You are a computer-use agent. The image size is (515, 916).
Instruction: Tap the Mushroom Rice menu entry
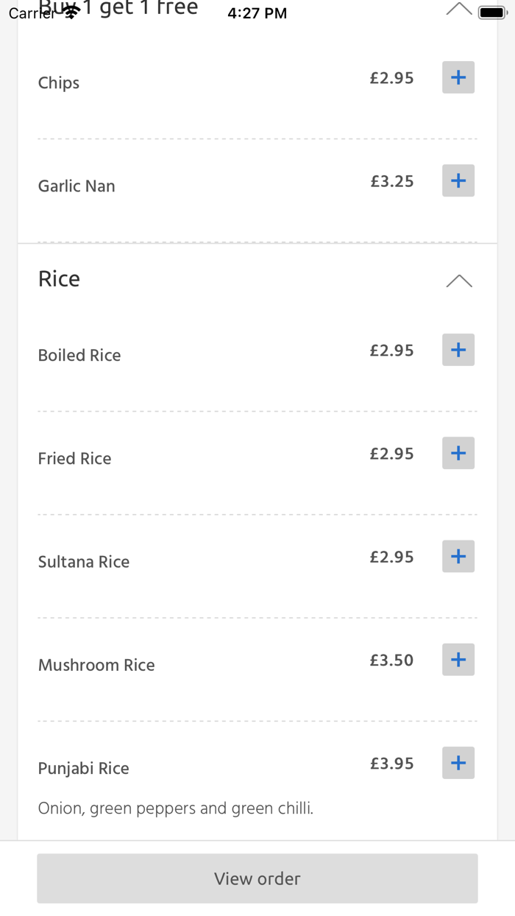[x=96, y=666]
